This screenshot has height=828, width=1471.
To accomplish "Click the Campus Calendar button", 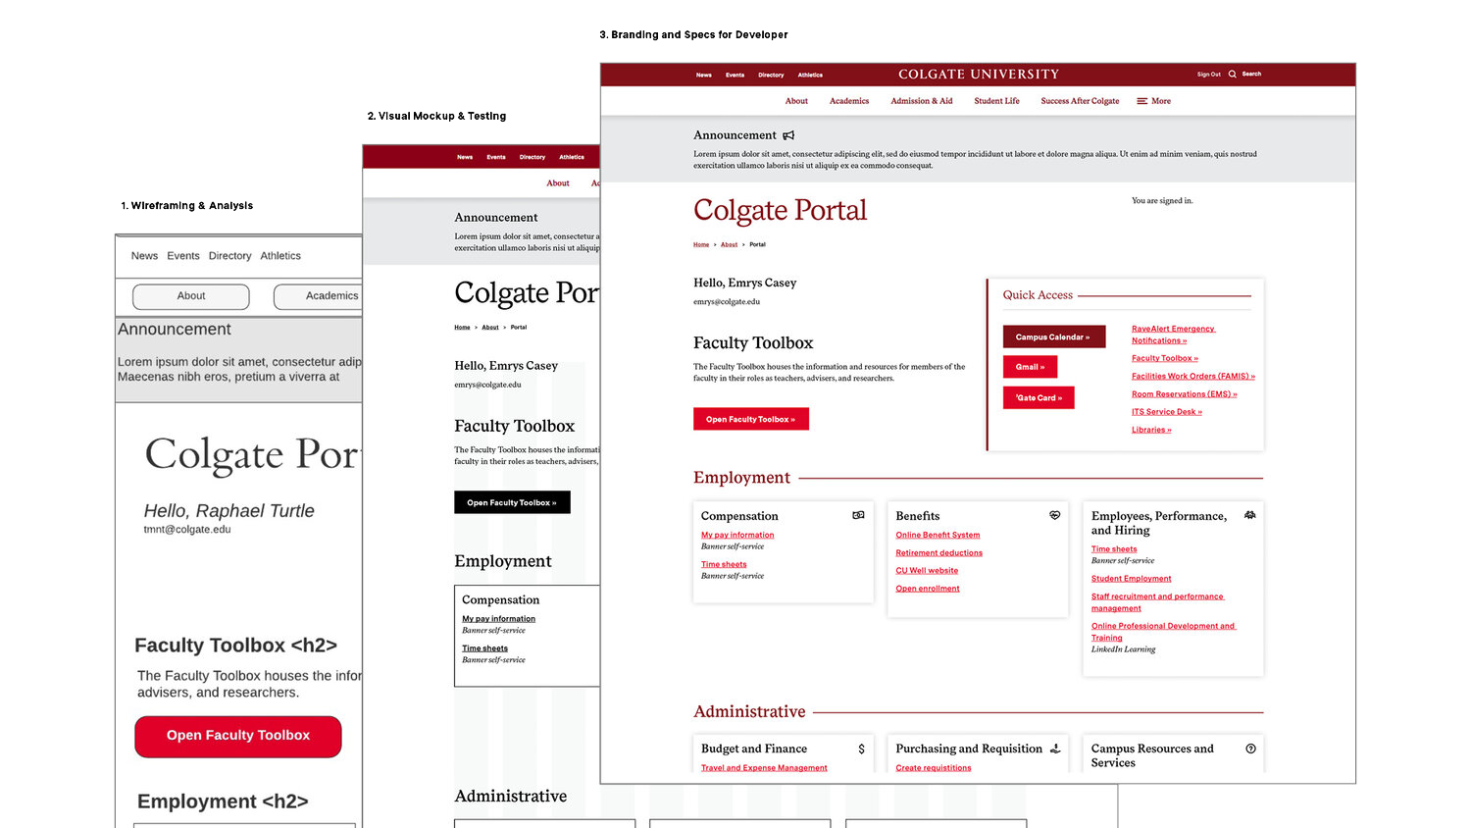I will pos(1054,336).
